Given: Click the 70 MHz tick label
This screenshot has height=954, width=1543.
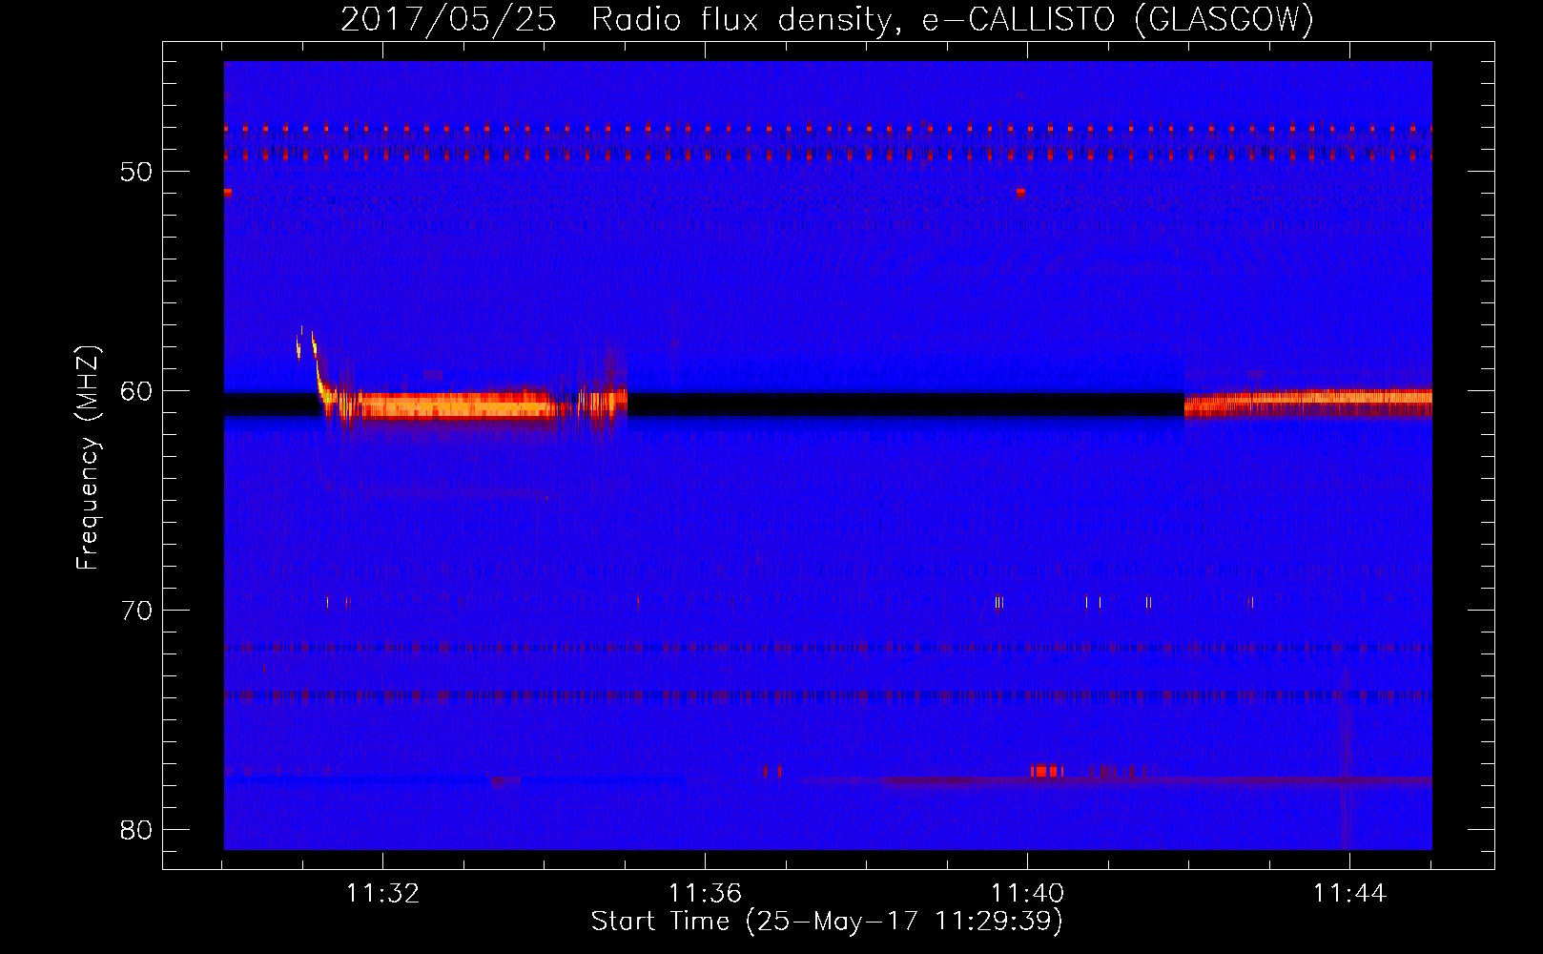Looking at the screenshot, I should (136, 611).
